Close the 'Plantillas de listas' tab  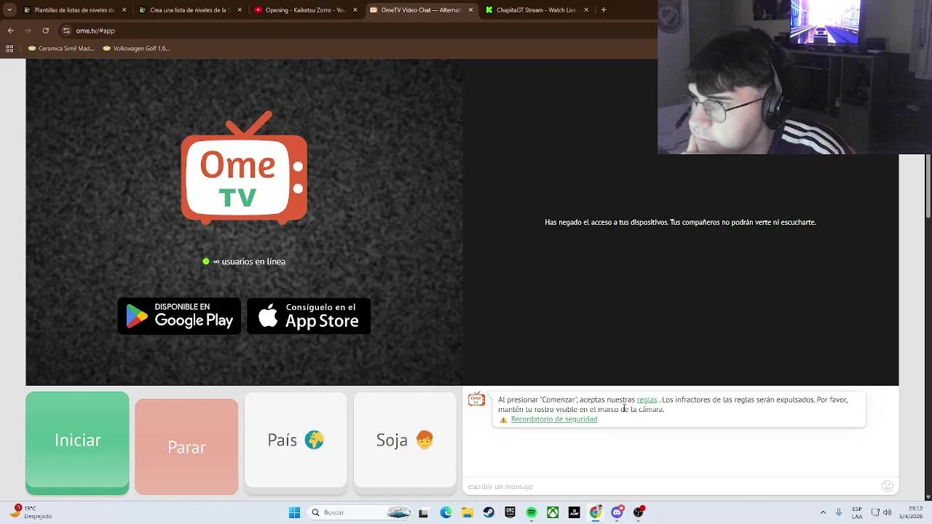click(x=124, y=10)
